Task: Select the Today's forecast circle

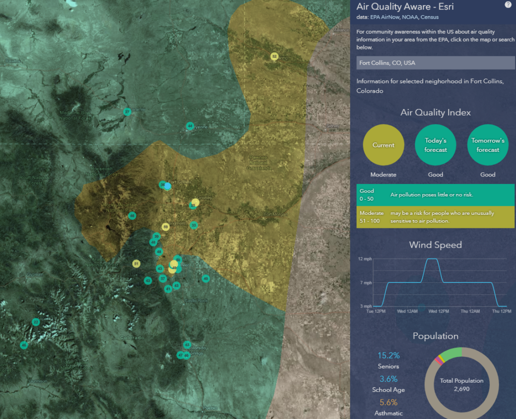Action: [x=435, y=145]
